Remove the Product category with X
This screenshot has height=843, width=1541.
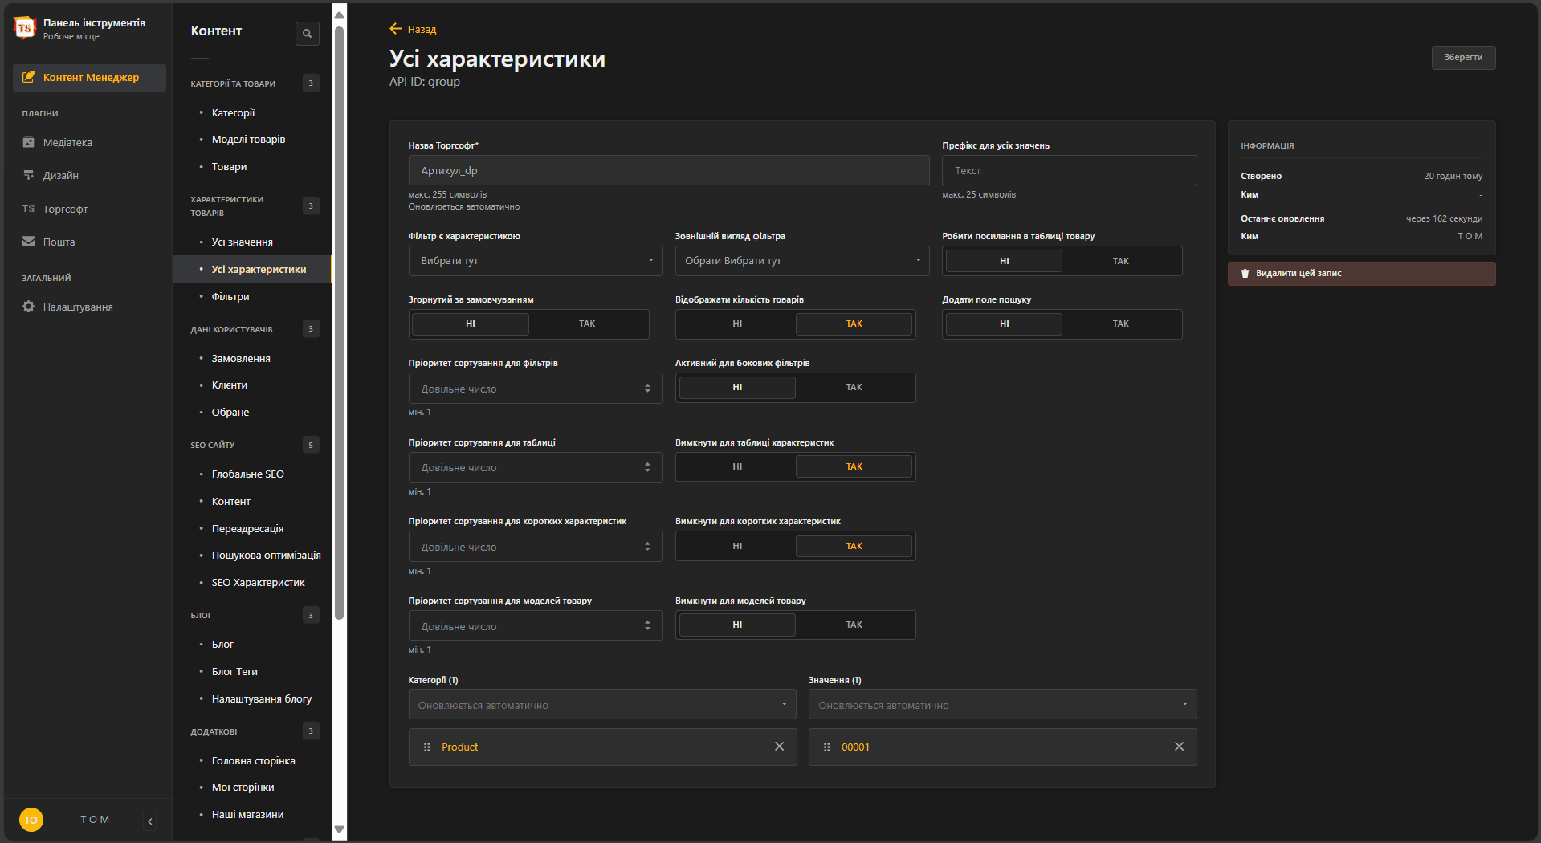point(779,747)
